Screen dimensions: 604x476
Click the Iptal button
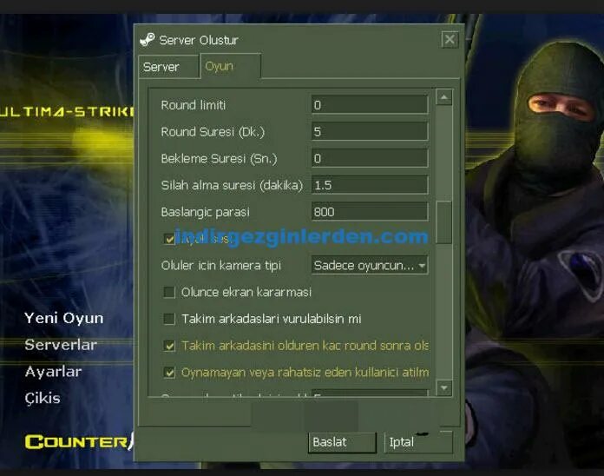coord(418,442)
